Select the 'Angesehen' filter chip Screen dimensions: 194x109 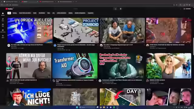91,13
